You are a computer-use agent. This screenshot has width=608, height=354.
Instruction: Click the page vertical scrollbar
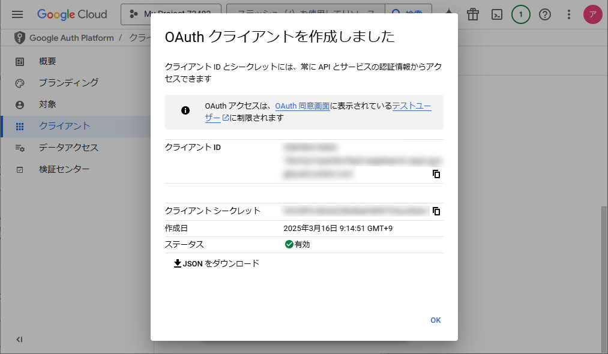tap(604, 279)
